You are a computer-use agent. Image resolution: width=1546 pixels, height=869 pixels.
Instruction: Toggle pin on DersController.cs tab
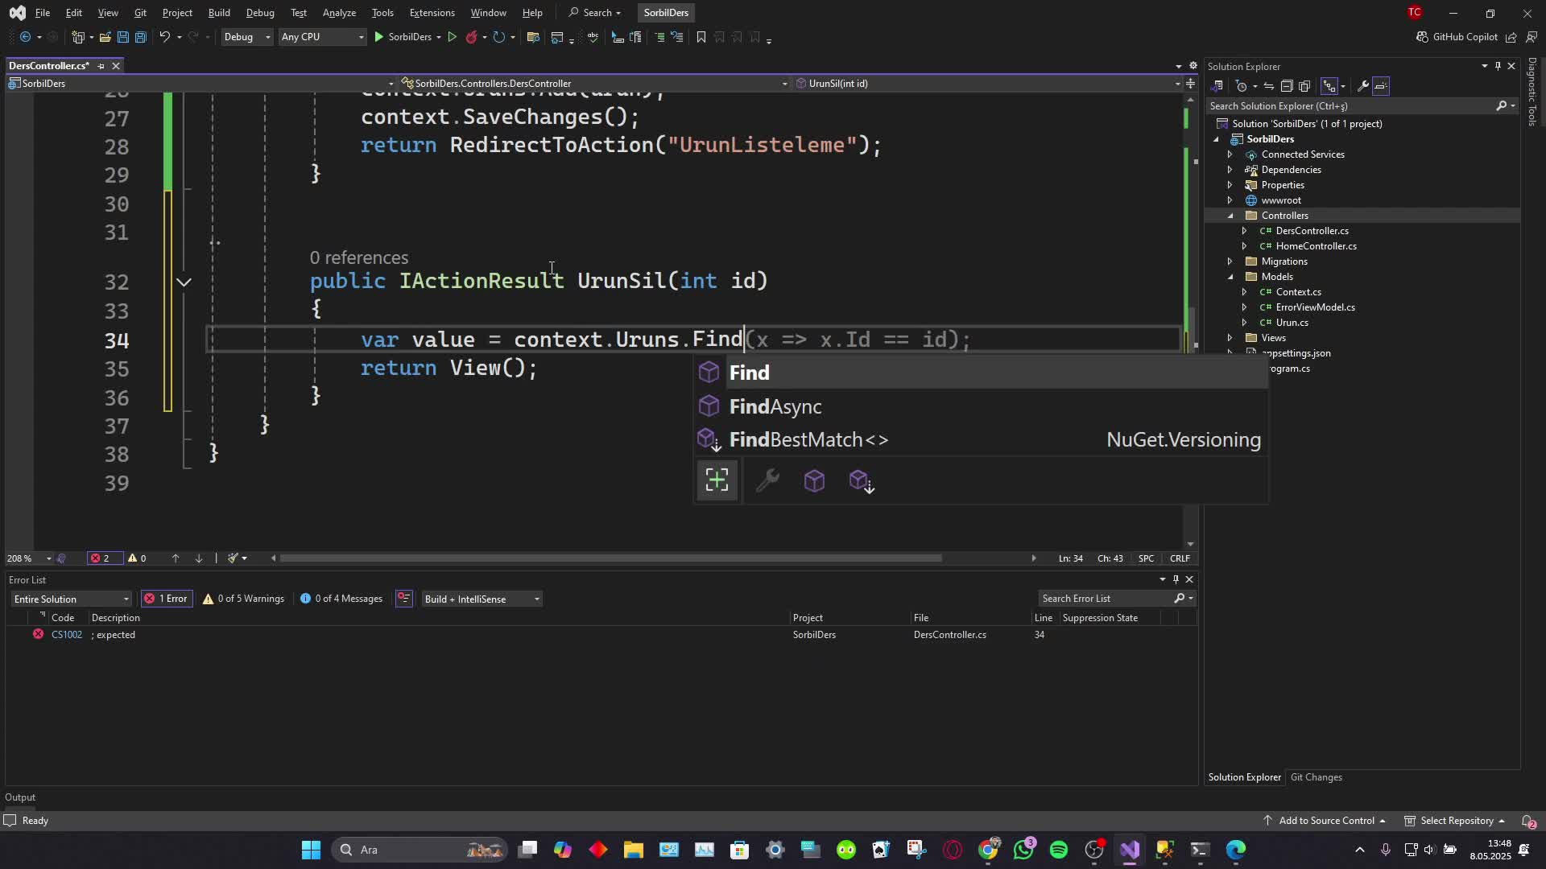[101, 66]
